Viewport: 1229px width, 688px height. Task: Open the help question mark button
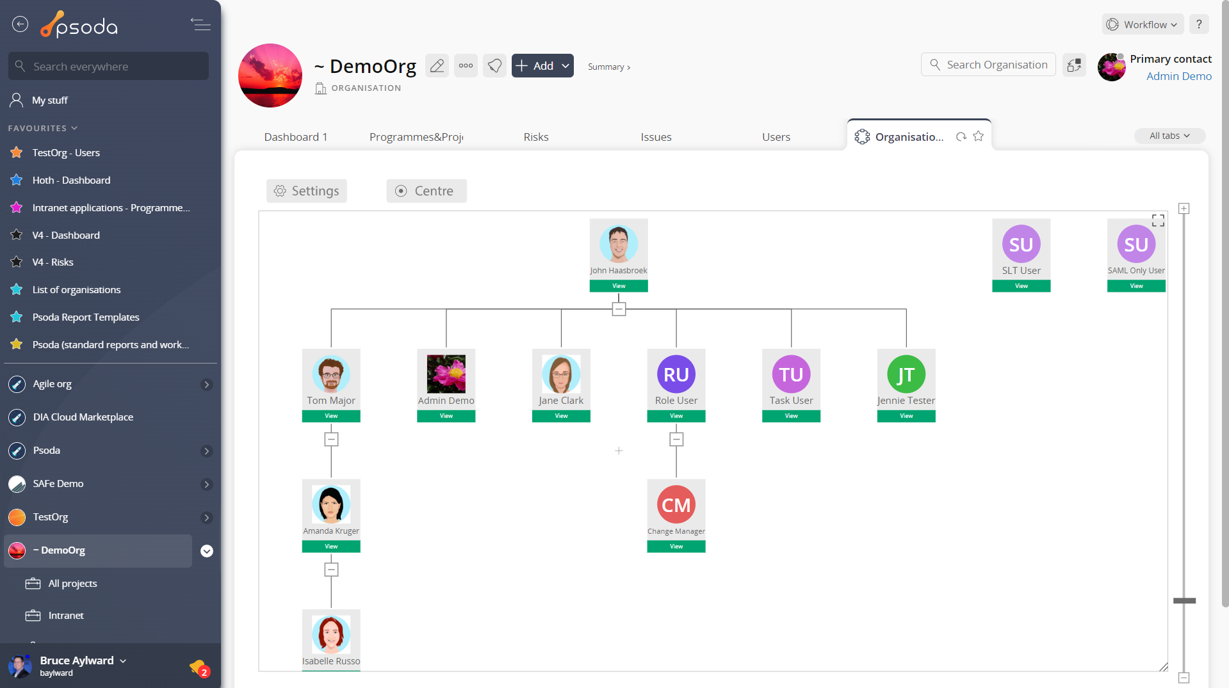1199,24
